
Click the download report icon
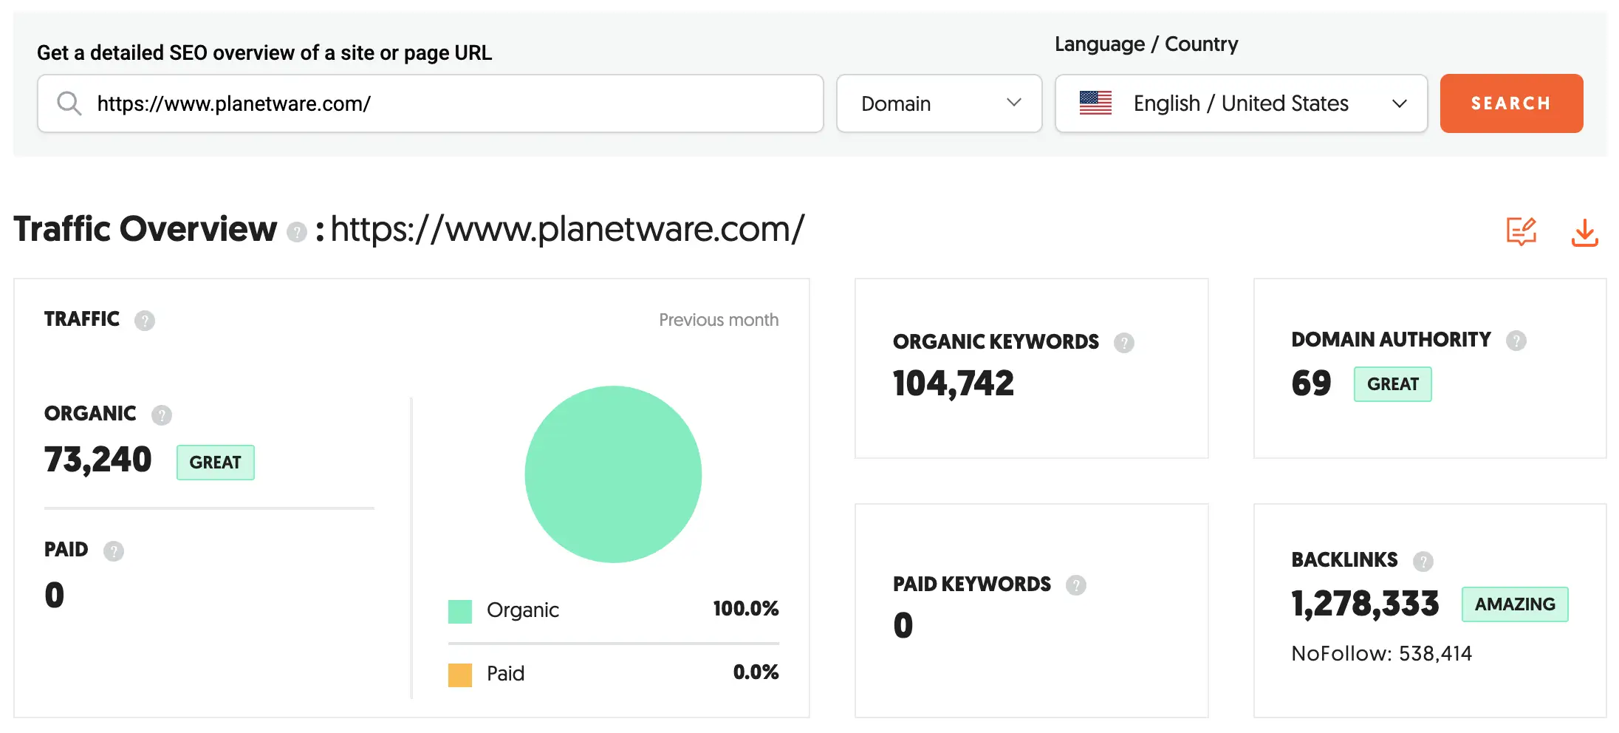point(1584,233)
